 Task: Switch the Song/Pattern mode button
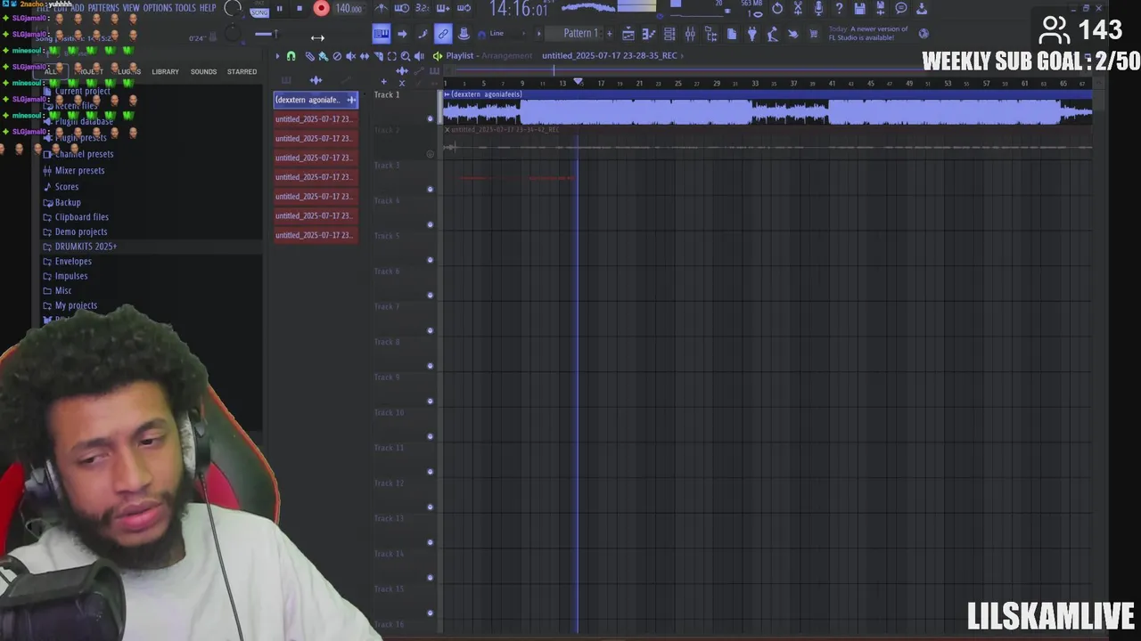[x=259, y=11]
